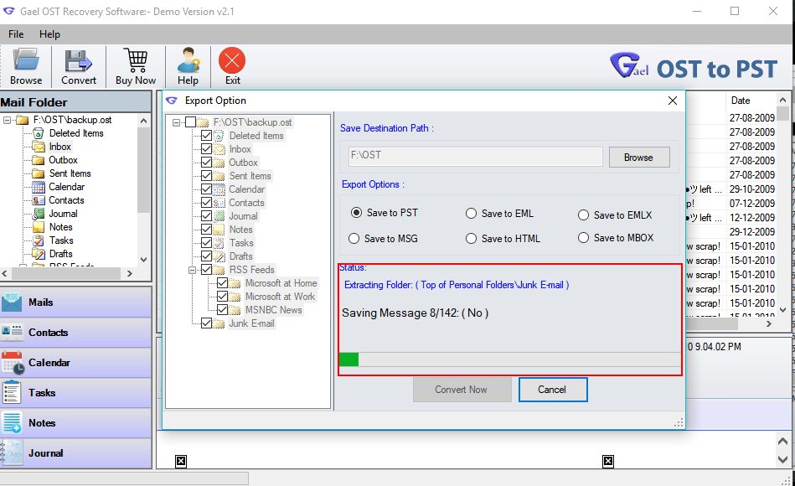Click Mail Folder vertical scrollbar down arrow

(x=144, y=259)
